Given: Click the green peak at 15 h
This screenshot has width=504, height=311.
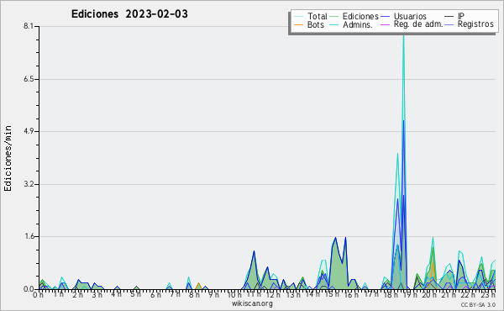Looking at the screenshot, I should tap(335, 239).
